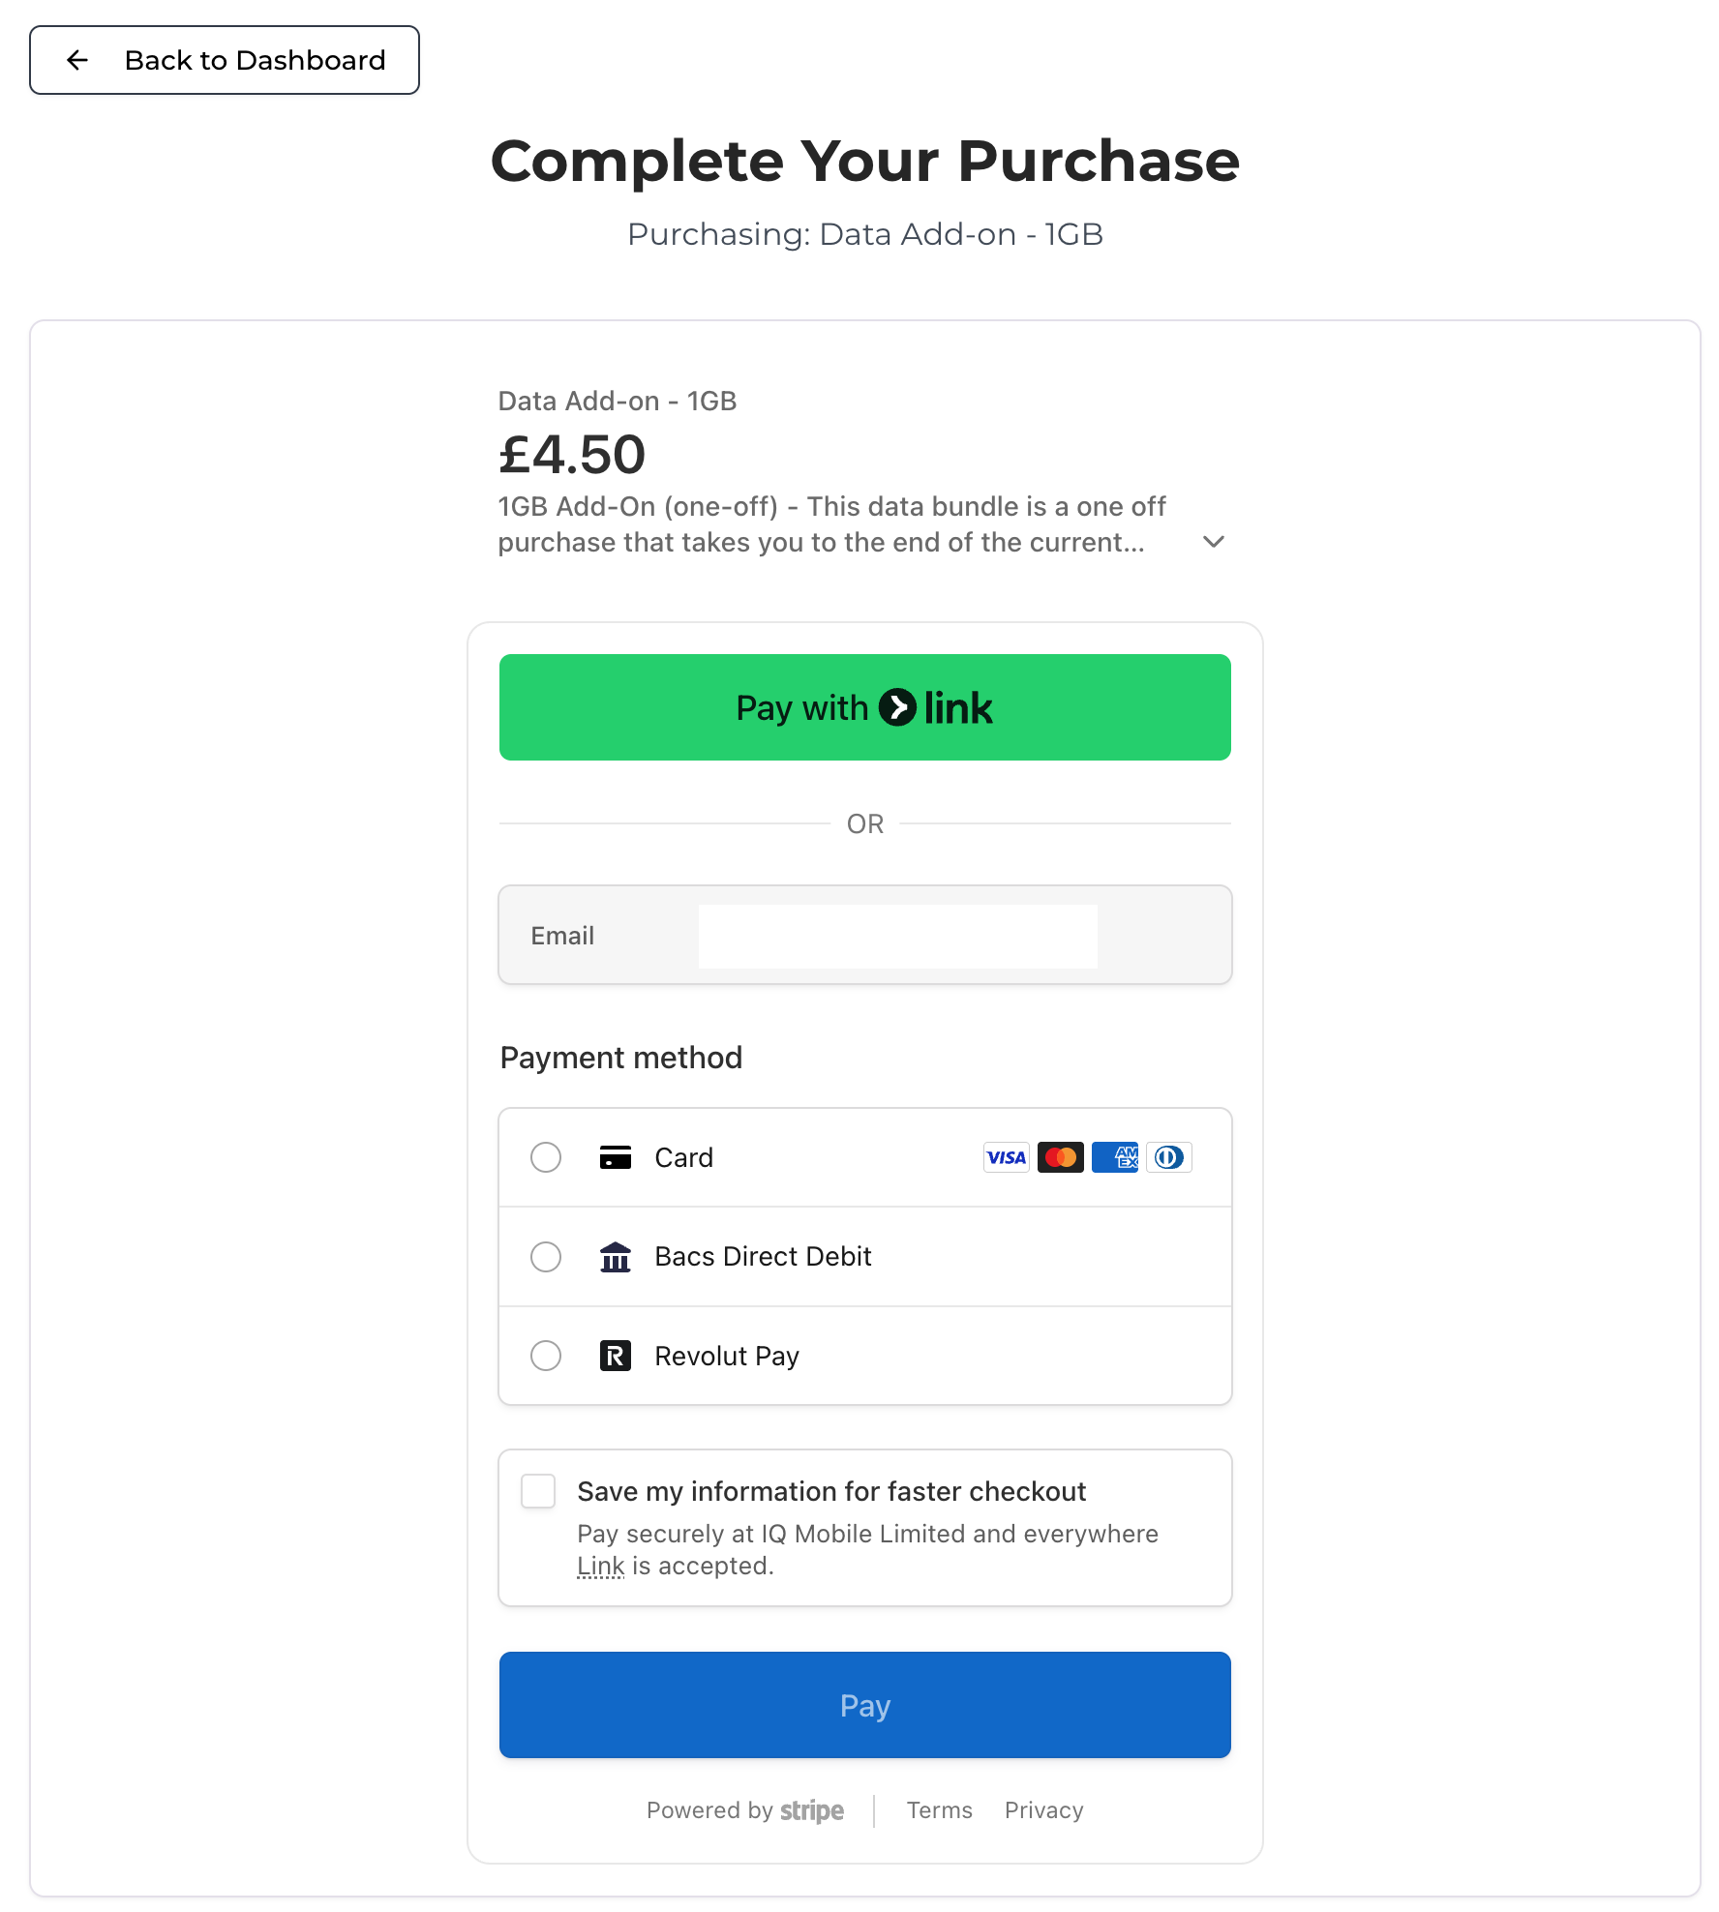Click the Revolut Pay logo icon

[x=616, y=1356]
